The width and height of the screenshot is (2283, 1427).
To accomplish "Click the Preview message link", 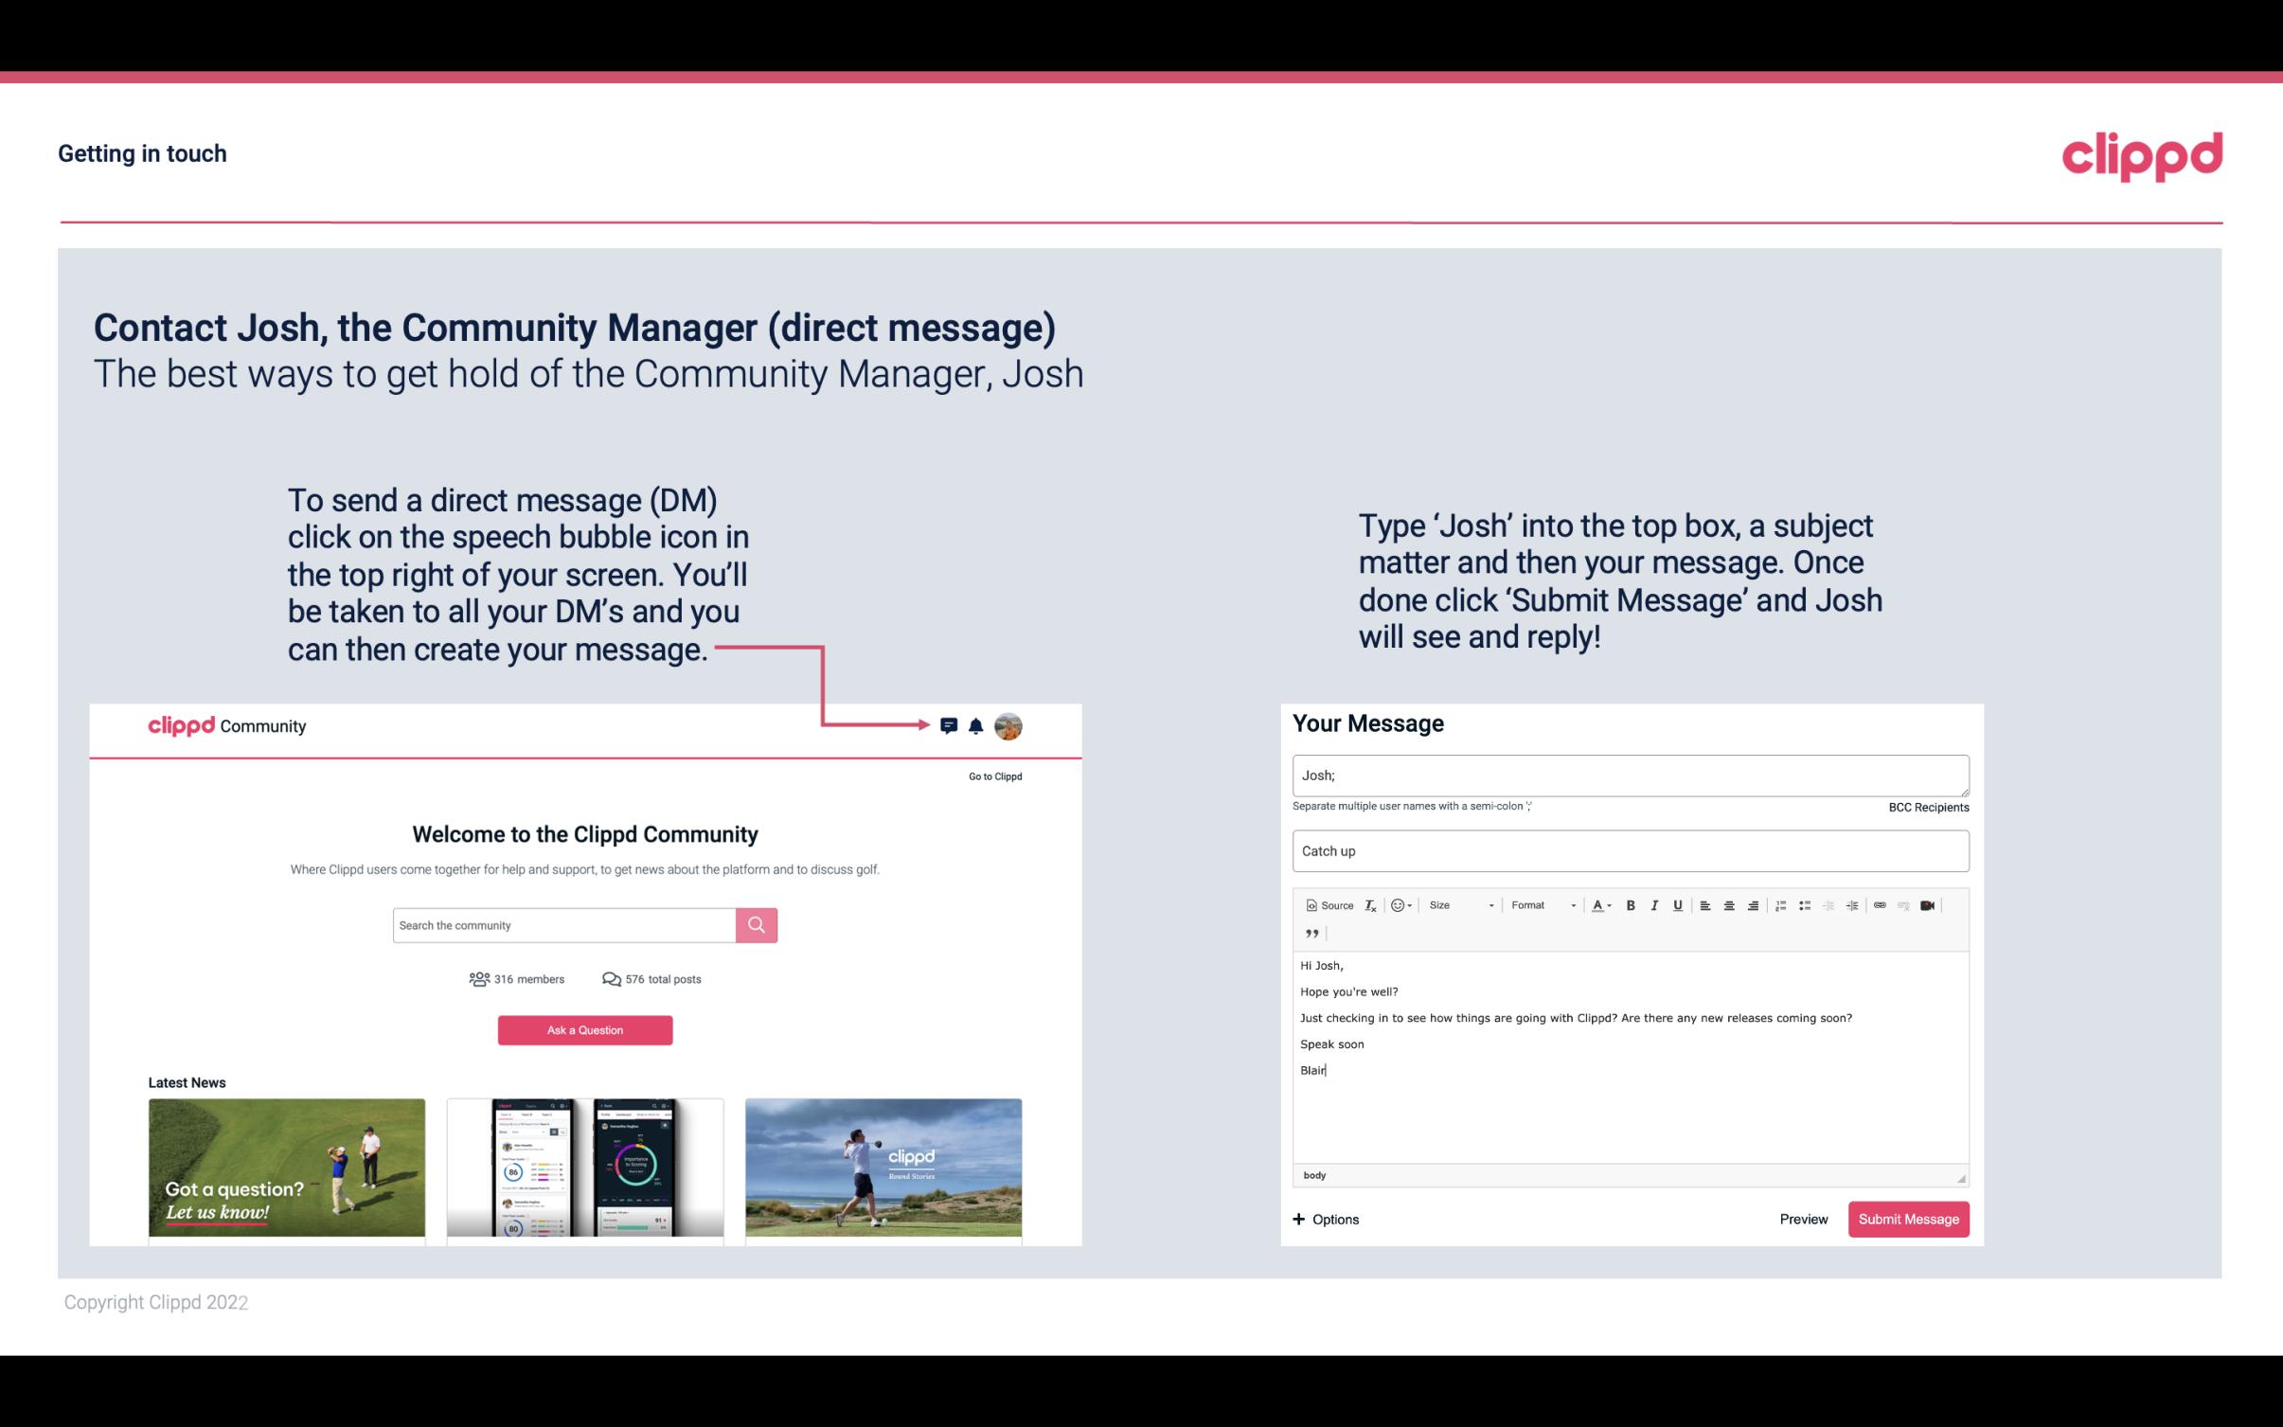I will pyautogui.click(x=1803, y=1219).
